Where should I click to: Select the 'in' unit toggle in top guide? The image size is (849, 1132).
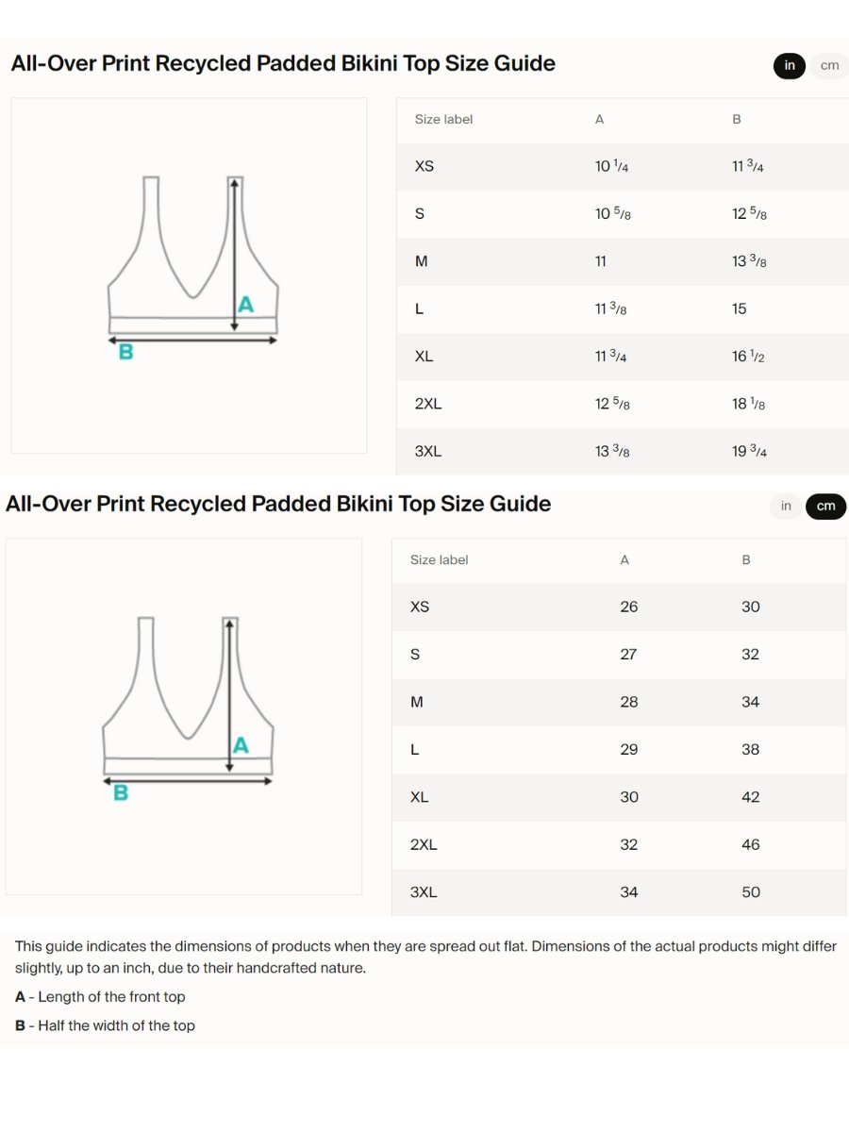790,65
